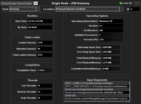Click the green Conn OK indicator

pyautogui.click(x=121, y=3)
